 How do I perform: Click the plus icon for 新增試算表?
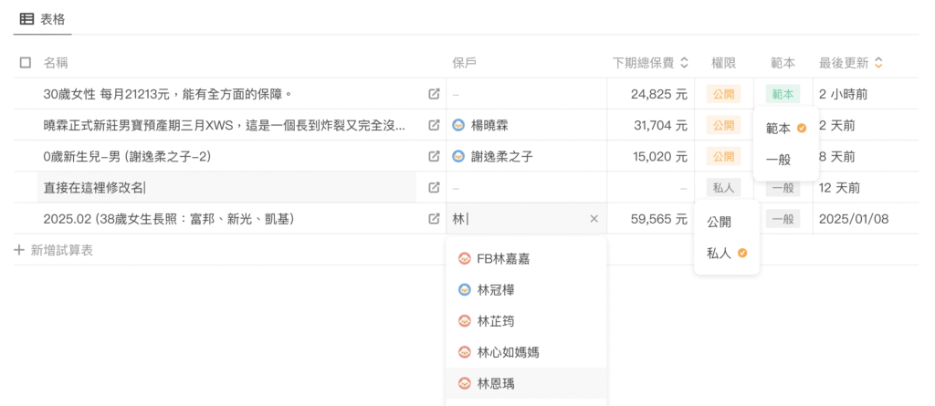click(19, 250)
